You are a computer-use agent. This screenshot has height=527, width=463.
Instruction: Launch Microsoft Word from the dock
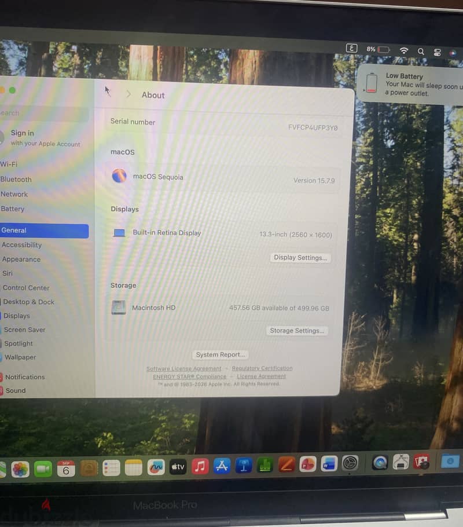click(x=329, y=464)
